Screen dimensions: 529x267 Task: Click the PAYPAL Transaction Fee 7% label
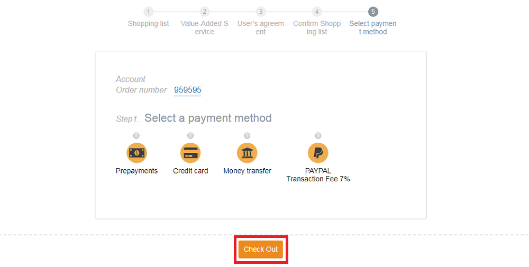(318, 175)
